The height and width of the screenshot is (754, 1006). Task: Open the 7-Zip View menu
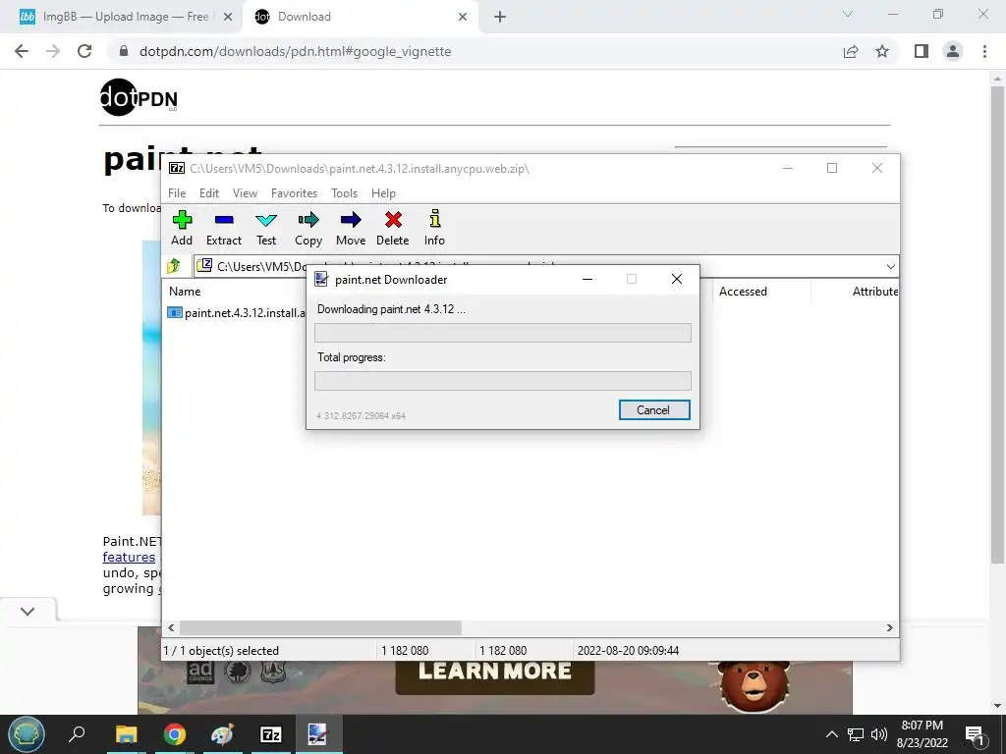coord(245,193)
